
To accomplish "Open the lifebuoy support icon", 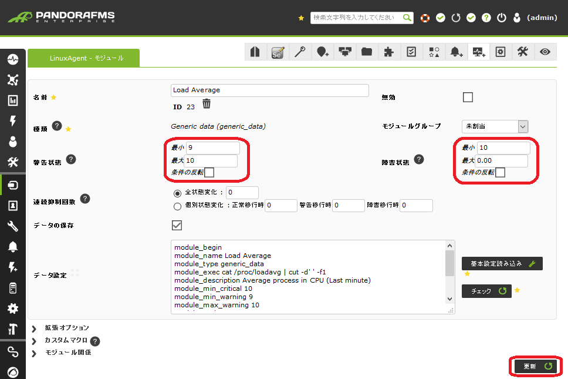I will click(425, 18).
